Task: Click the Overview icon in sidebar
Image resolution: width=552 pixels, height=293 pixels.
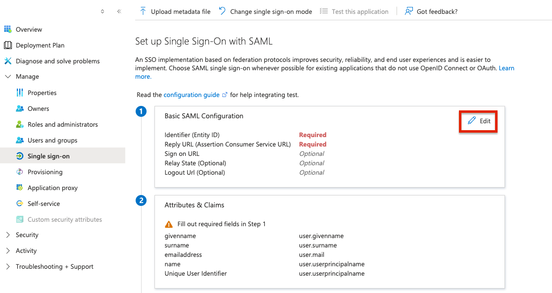Action: point(7,29)
